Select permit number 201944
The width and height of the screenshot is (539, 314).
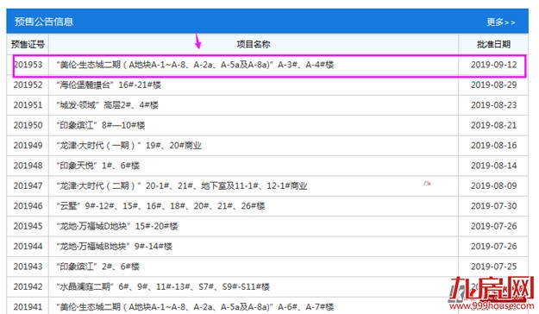pyautogui.click(x=28, y=246)
